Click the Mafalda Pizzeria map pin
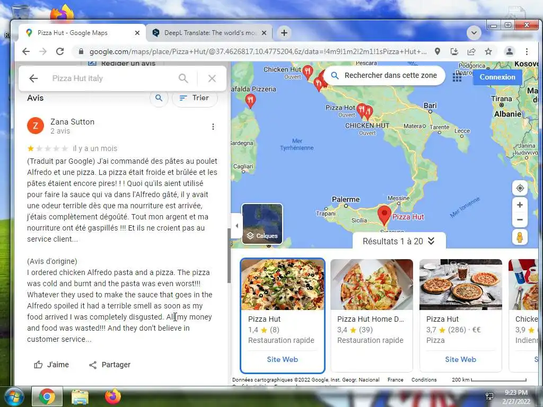Screen dimensions: 543x407 tap(250, 101)
